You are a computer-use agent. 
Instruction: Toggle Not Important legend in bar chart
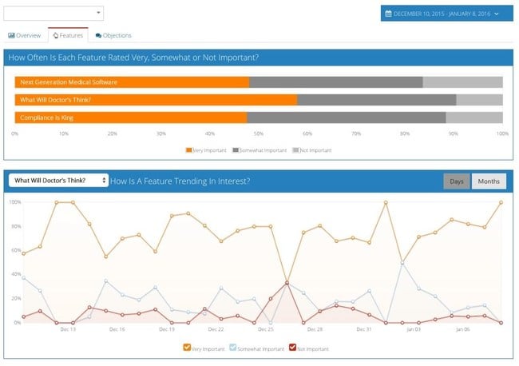311,150
